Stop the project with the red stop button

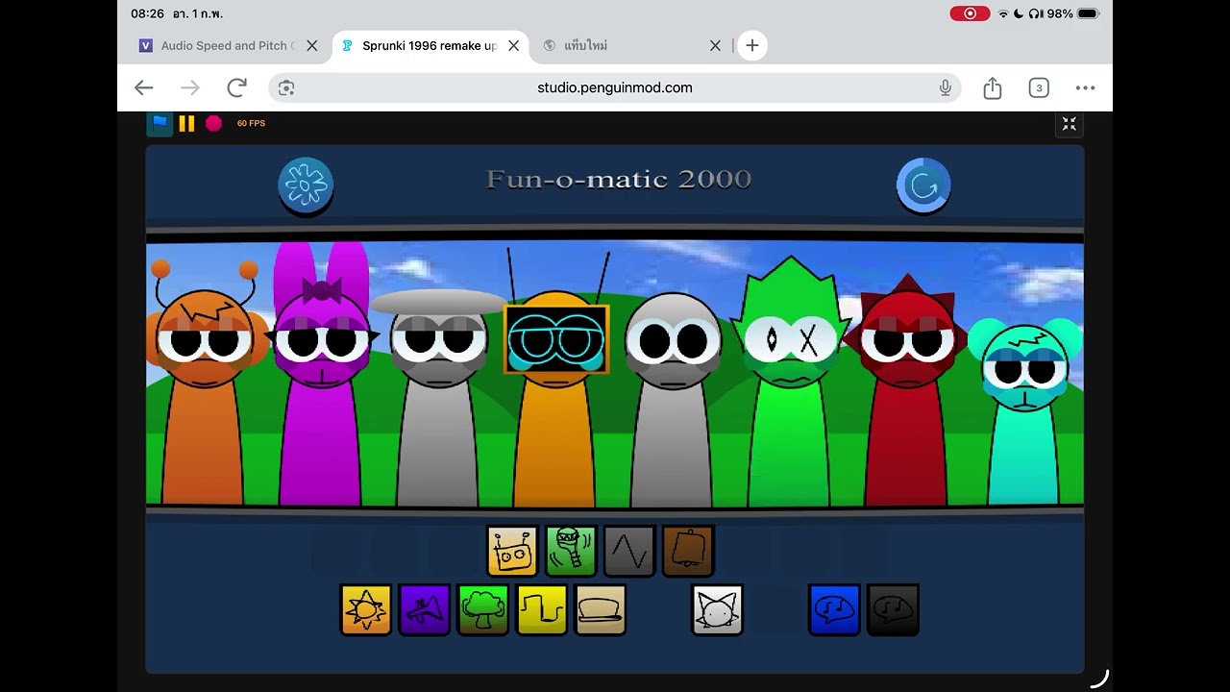pyautogui.click(x=213, y=123)
